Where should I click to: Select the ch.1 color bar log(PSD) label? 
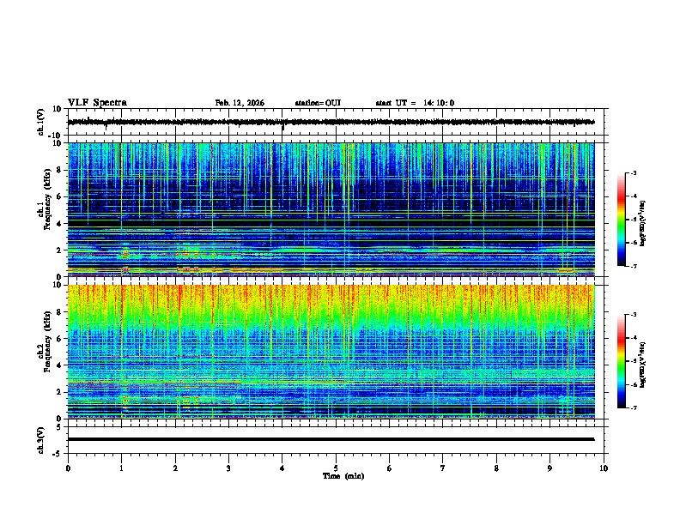643,224
